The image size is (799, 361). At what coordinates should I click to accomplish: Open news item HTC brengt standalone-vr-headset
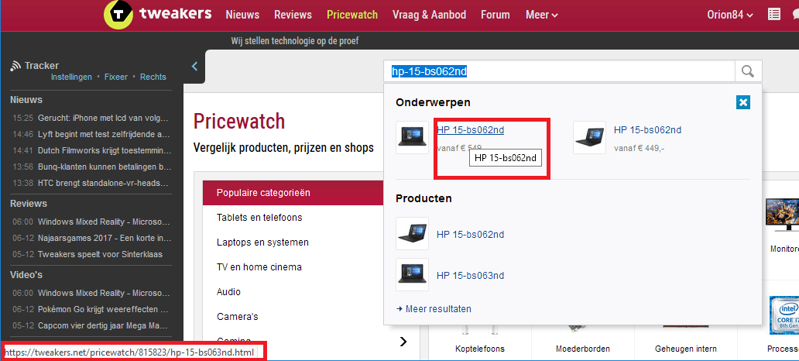click(103, 183)
